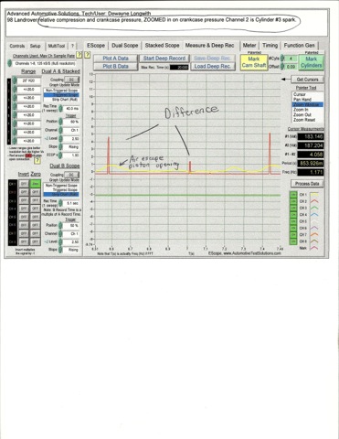This screenshot has width=339, height=439.
Task: Adjust the #Cyls knob
Action: point(282,59)
